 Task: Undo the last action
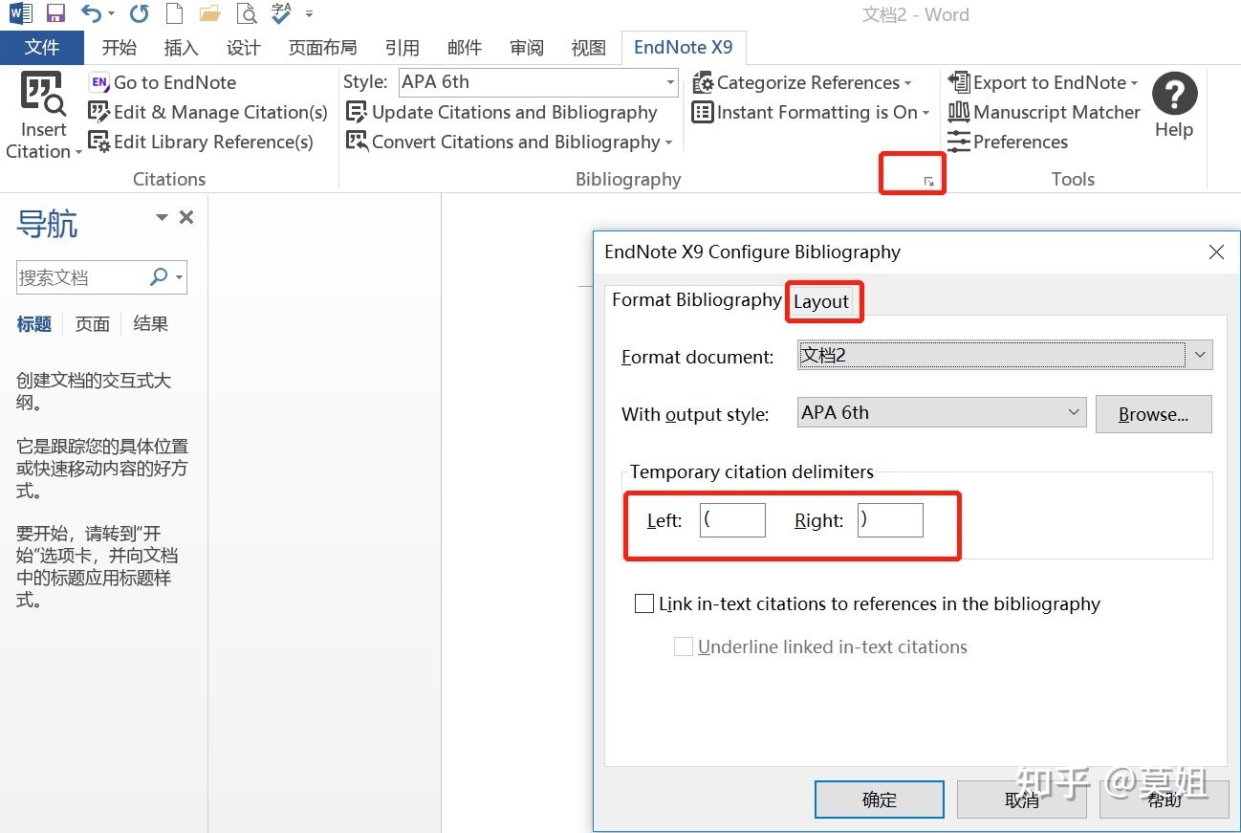91,14
